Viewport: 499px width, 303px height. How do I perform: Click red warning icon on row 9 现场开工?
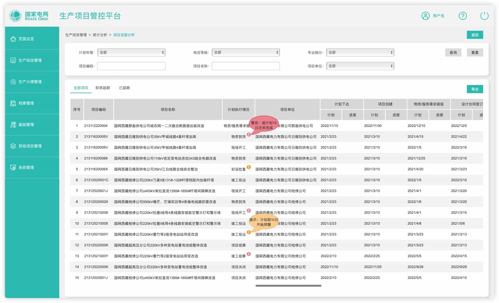[249, 210]
